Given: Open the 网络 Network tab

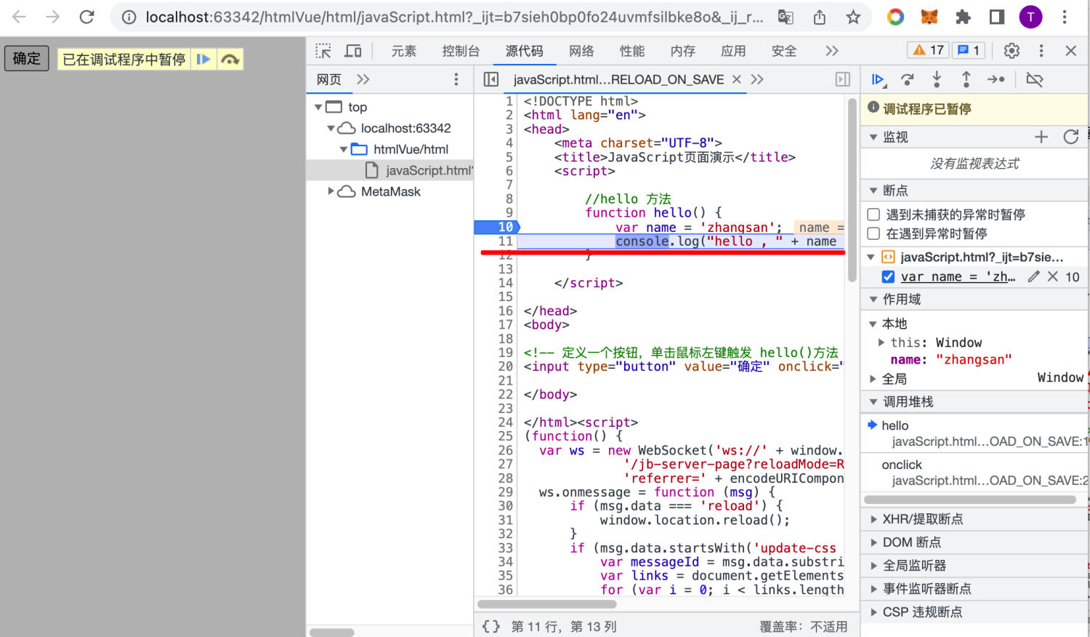Looking at the screenshot, I should (x=581, y=51).
